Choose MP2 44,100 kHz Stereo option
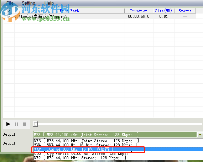 tap(118, 158)
